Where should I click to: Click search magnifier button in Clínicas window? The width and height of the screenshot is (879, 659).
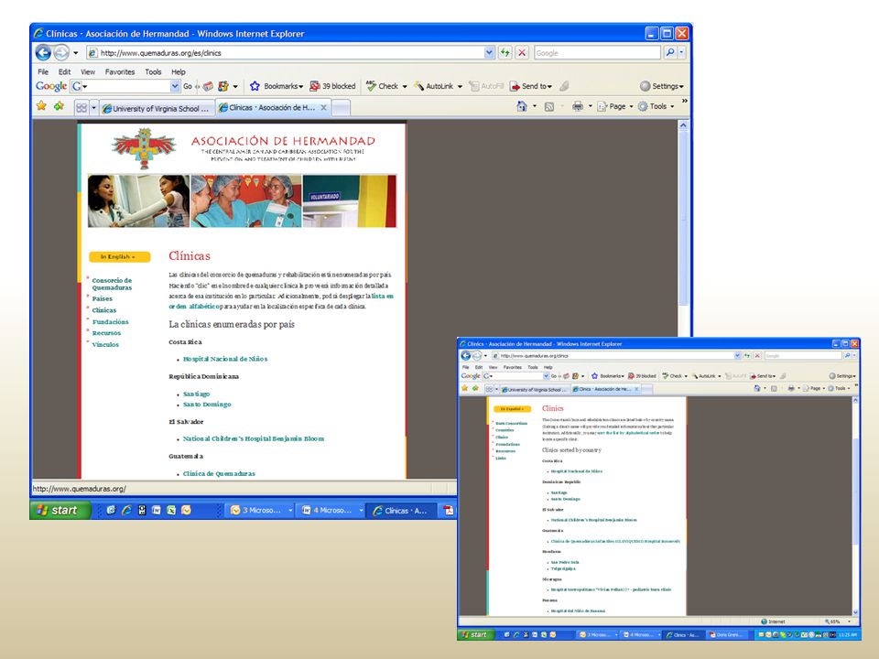tap(670, 52)
